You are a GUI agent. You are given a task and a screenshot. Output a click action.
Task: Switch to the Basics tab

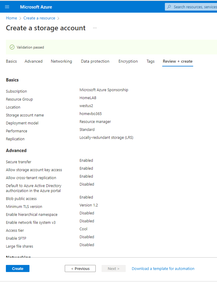click(x=11, y=61)
